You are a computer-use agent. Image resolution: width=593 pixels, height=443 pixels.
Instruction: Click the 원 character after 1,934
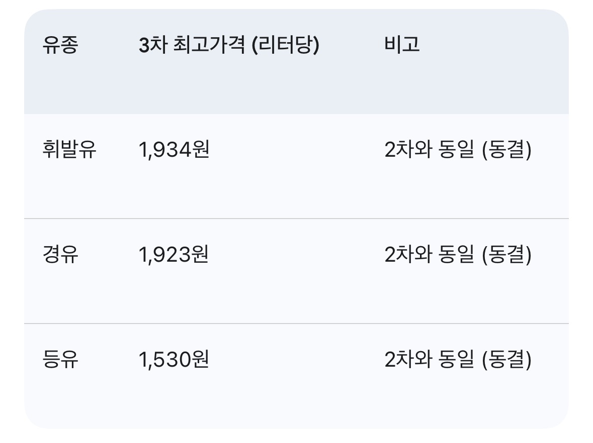click(201, 150)
